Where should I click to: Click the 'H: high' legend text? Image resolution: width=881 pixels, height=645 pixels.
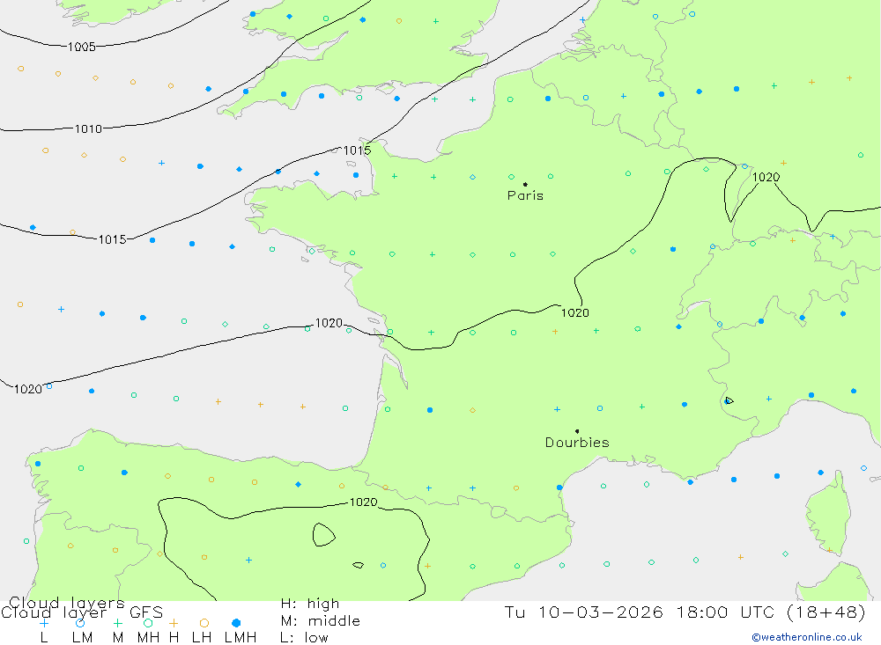coord(310,604)
